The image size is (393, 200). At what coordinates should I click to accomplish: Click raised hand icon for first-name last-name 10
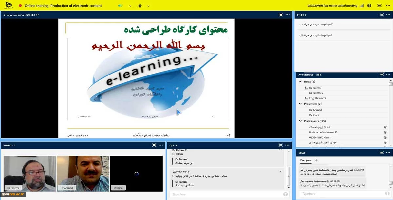(385, 132)
